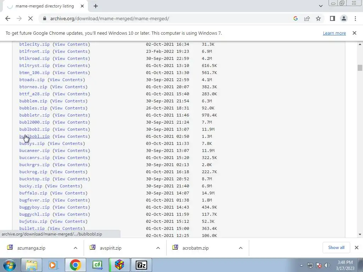Viewport: 363px width, 272px height.
Task: Download bublbobl.zip
Action: click(x=34, y=136)
